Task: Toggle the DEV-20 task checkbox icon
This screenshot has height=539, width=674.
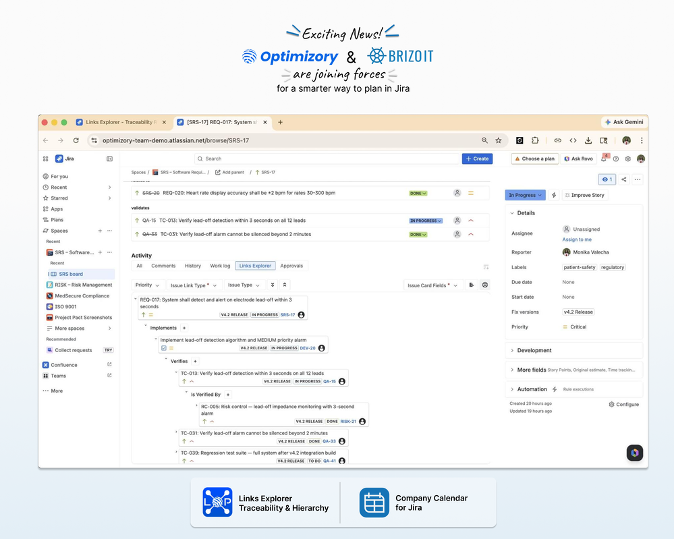Action: point(164,348)
